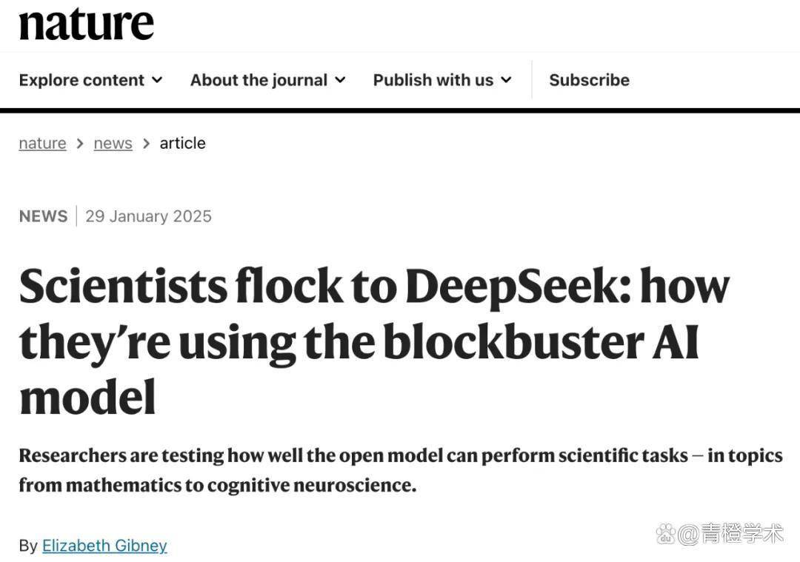Select the NEWS label
The image size is (800, 562).
(x=43, y=215)
